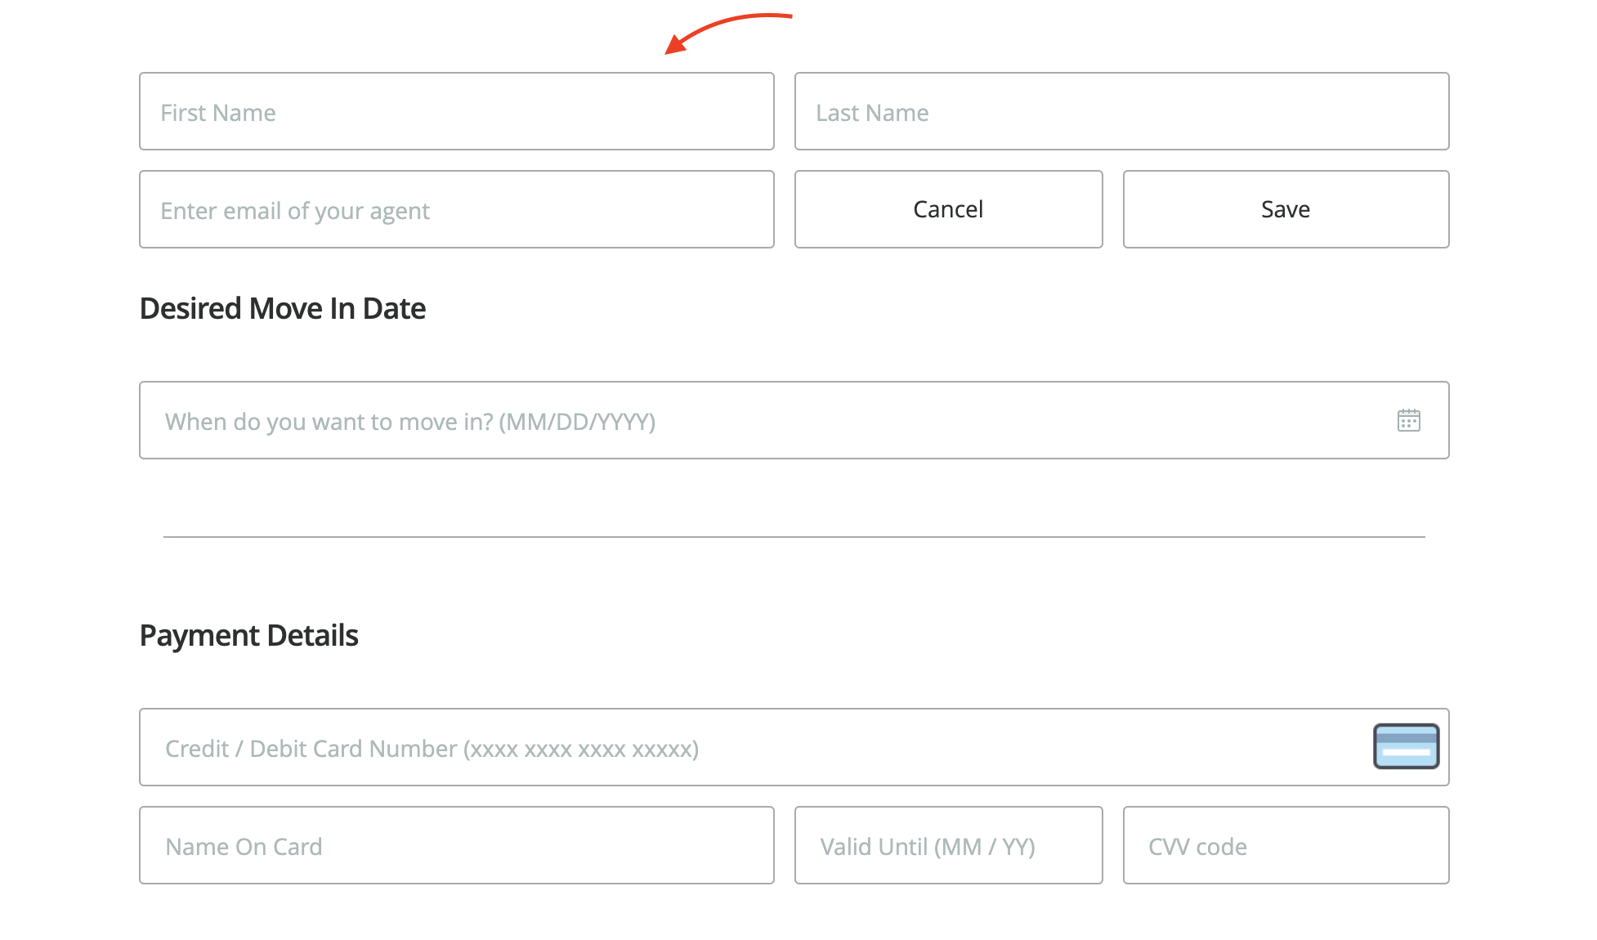Focus the desired move-in date field
Viewport: 1597px width, 940px height.
click(x=760, y=420)
